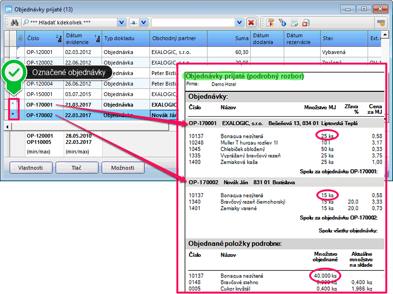Toggle selection mark for order OP-170001
Screen dimensions: 393x294
(x=12, y=104)
